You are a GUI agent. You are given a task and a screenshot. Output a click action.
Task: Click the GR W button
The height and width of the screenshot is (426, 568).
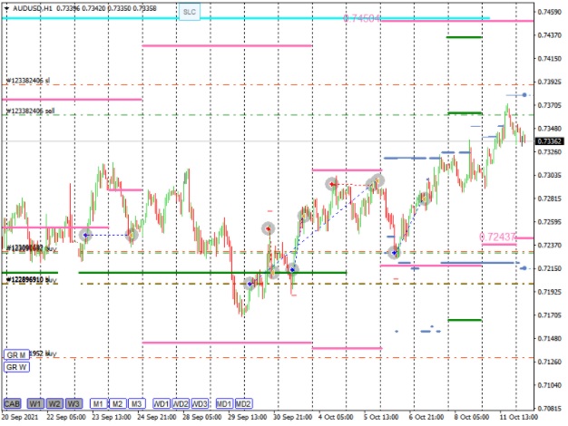(x=15, y=367)
